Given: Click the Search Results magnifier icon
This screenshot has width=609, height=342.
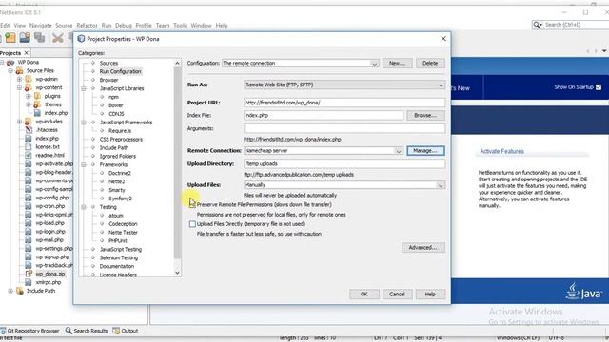Looking at the screenshot, I should point(69,331).
